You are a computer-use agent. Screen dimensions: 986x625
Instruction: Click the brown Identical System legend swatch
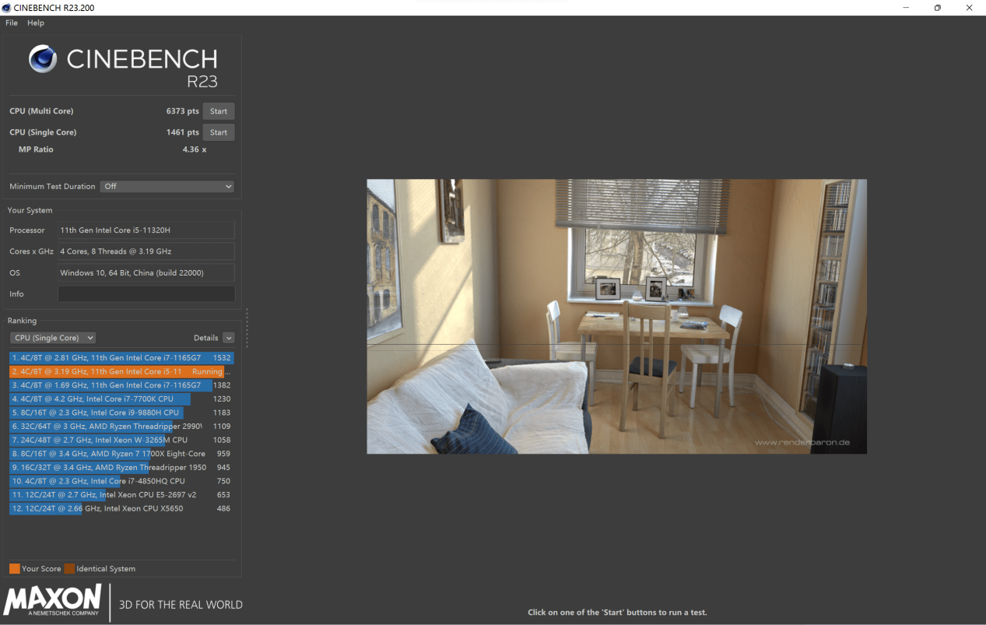(69, 569)
